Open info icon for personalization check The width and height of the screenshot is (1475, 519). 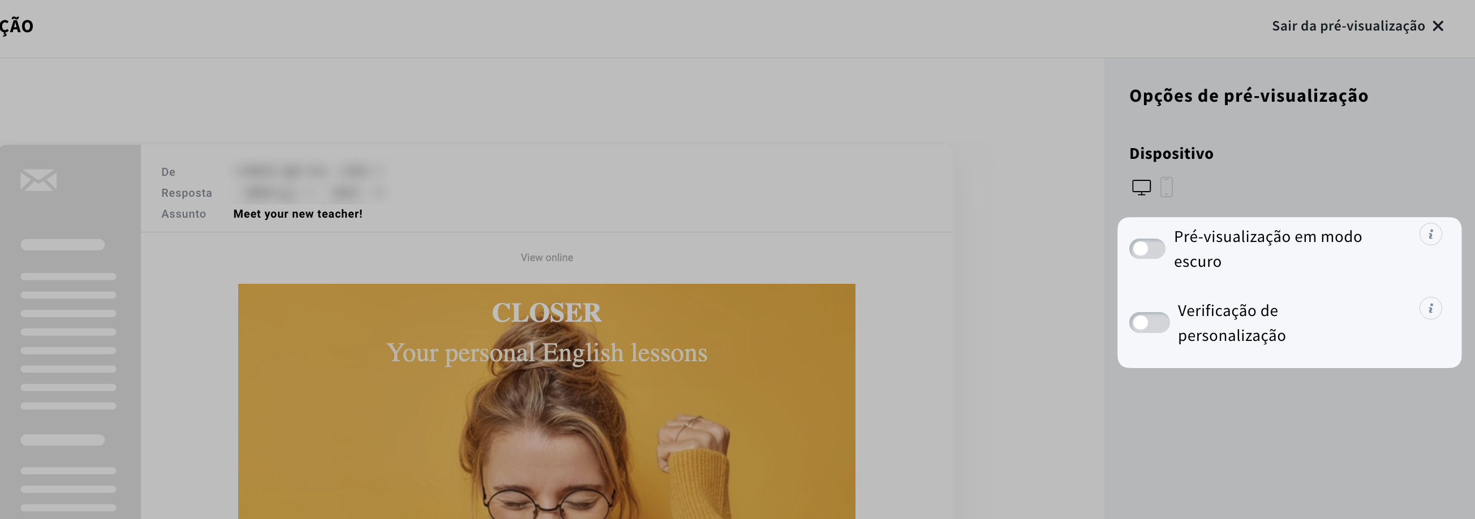click(x=1430, y=309)
